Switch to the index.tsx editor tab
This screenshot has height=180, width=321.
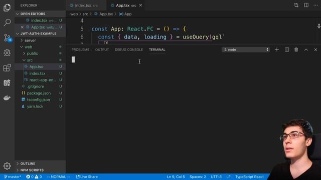[x=86, y=5]
